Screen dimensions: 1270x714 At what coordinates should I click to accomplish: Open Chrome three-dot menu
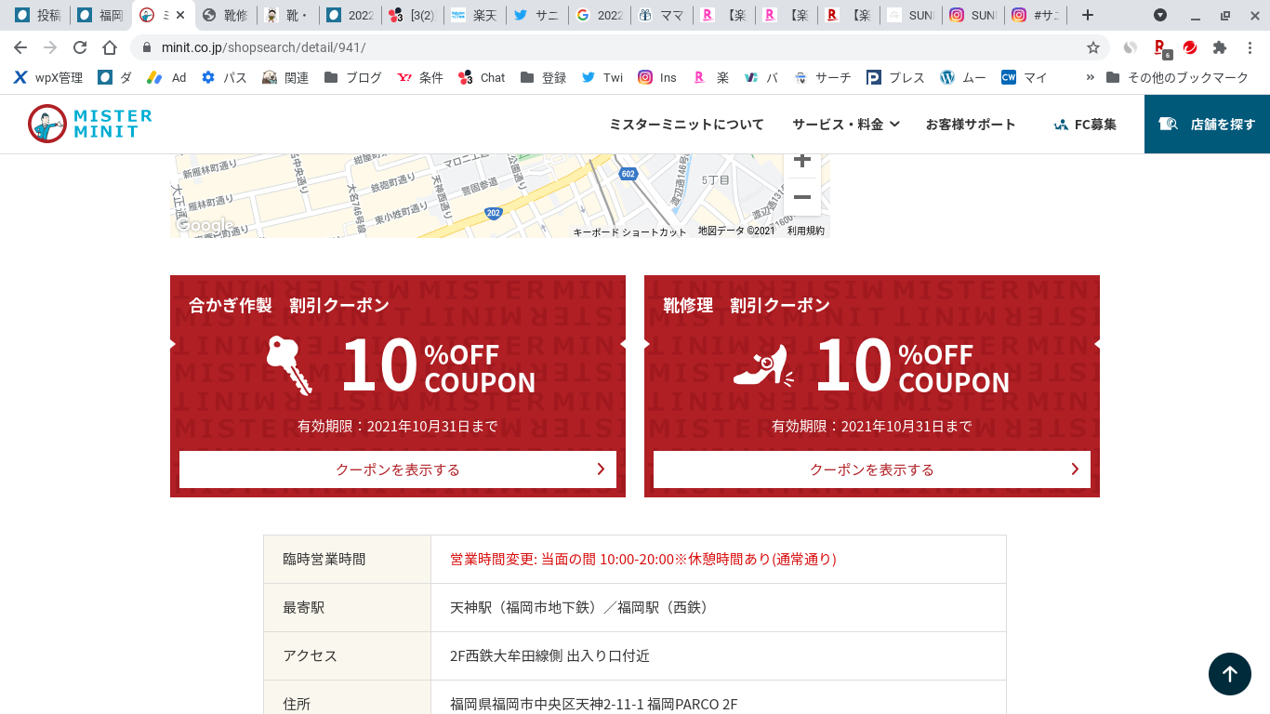click(1250, 47)
